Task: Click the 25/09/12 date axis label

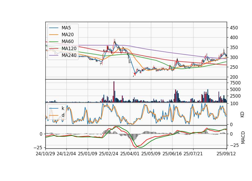Action: (x=226, y=154)
